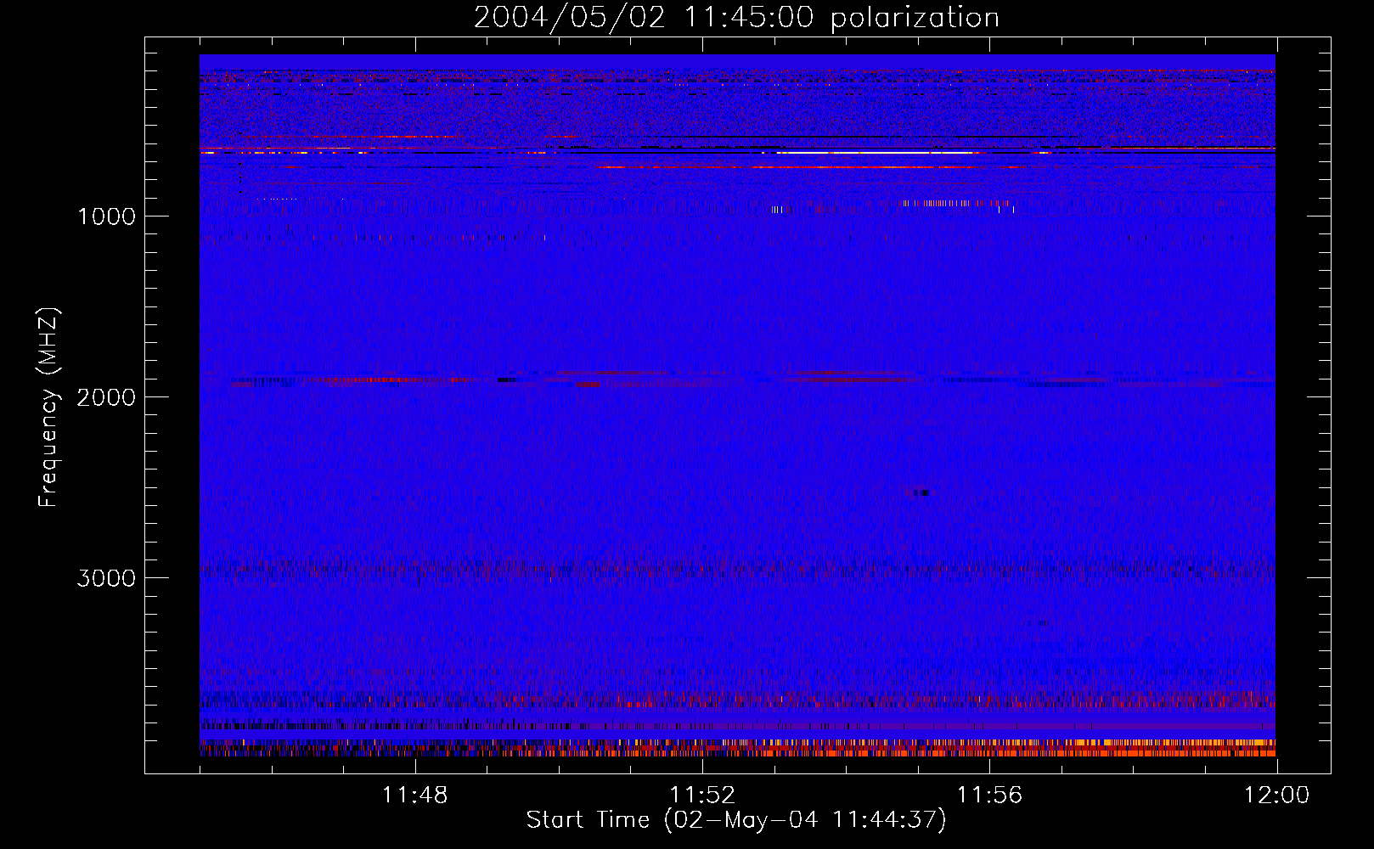The width and height of the screenshot is (1374, 849).
Task: Click the "11:56" time tick label
Action: point(989,796)
